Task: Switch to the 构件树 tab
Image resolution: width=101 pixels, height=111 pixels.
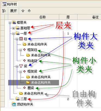Action: click(x=10, y=4)
